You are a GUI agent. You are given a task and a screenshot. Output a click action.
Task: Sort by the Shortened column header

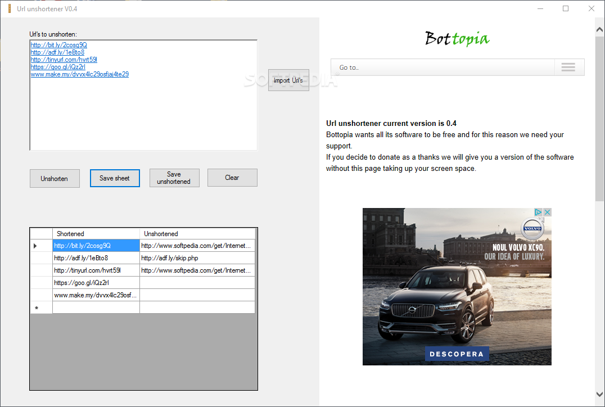tap(96, 234)
